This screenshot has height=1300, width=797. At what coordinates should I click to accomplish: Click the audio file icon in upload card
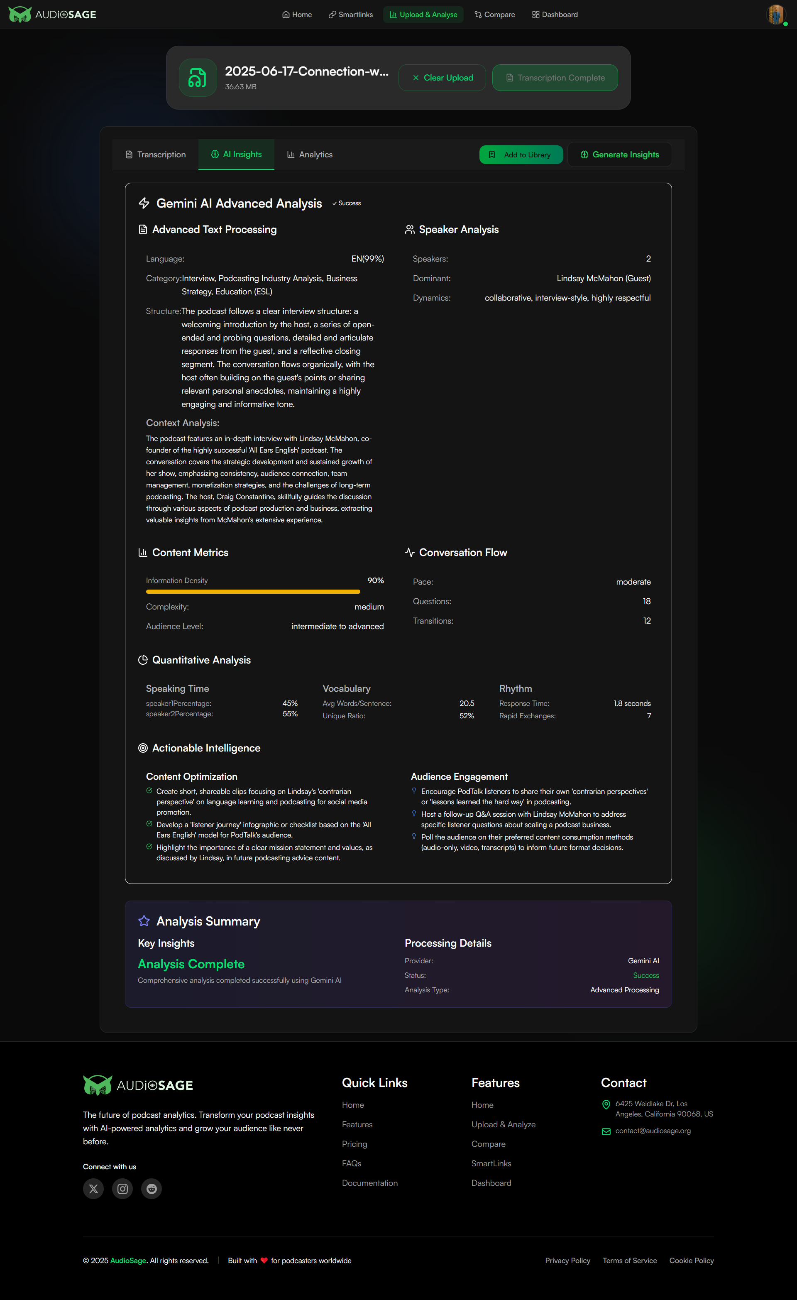pyautogui.click(x=198, y=78)
